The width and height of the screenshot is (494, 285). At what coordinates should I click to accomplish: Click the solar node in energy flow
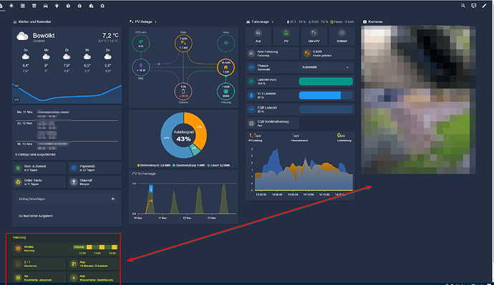click(183, 43)
